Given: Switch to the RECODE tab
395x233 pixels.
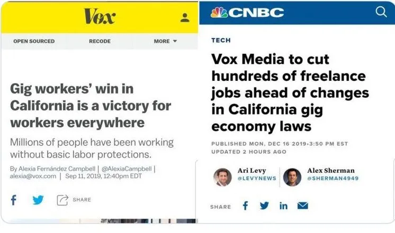Looking at the screenshot, I should [100, 41].
